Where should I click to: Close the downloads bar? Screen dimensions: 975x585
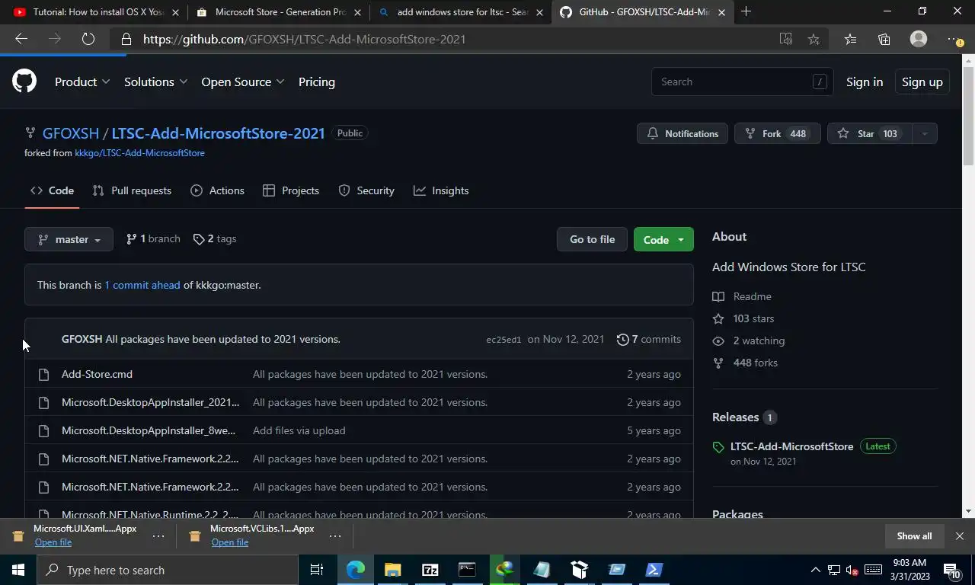click(960, 536)
